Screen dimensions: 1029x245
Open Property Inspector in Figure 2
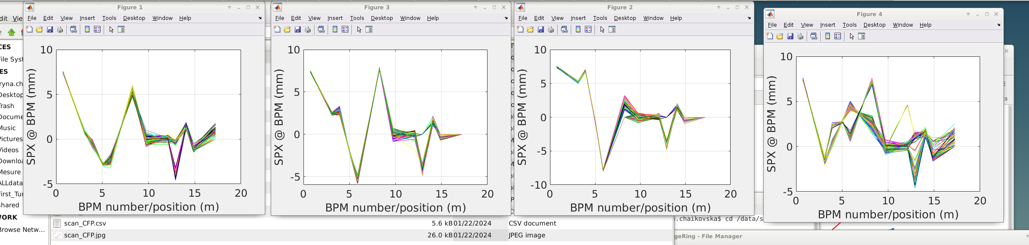pos(612,30)
